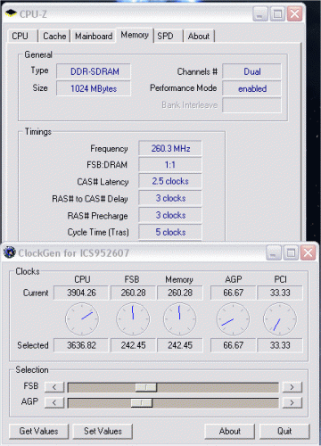Click the 5 clocks Cycle Time value
Screen dimensions: 321x446
click(x=170, y=232)
